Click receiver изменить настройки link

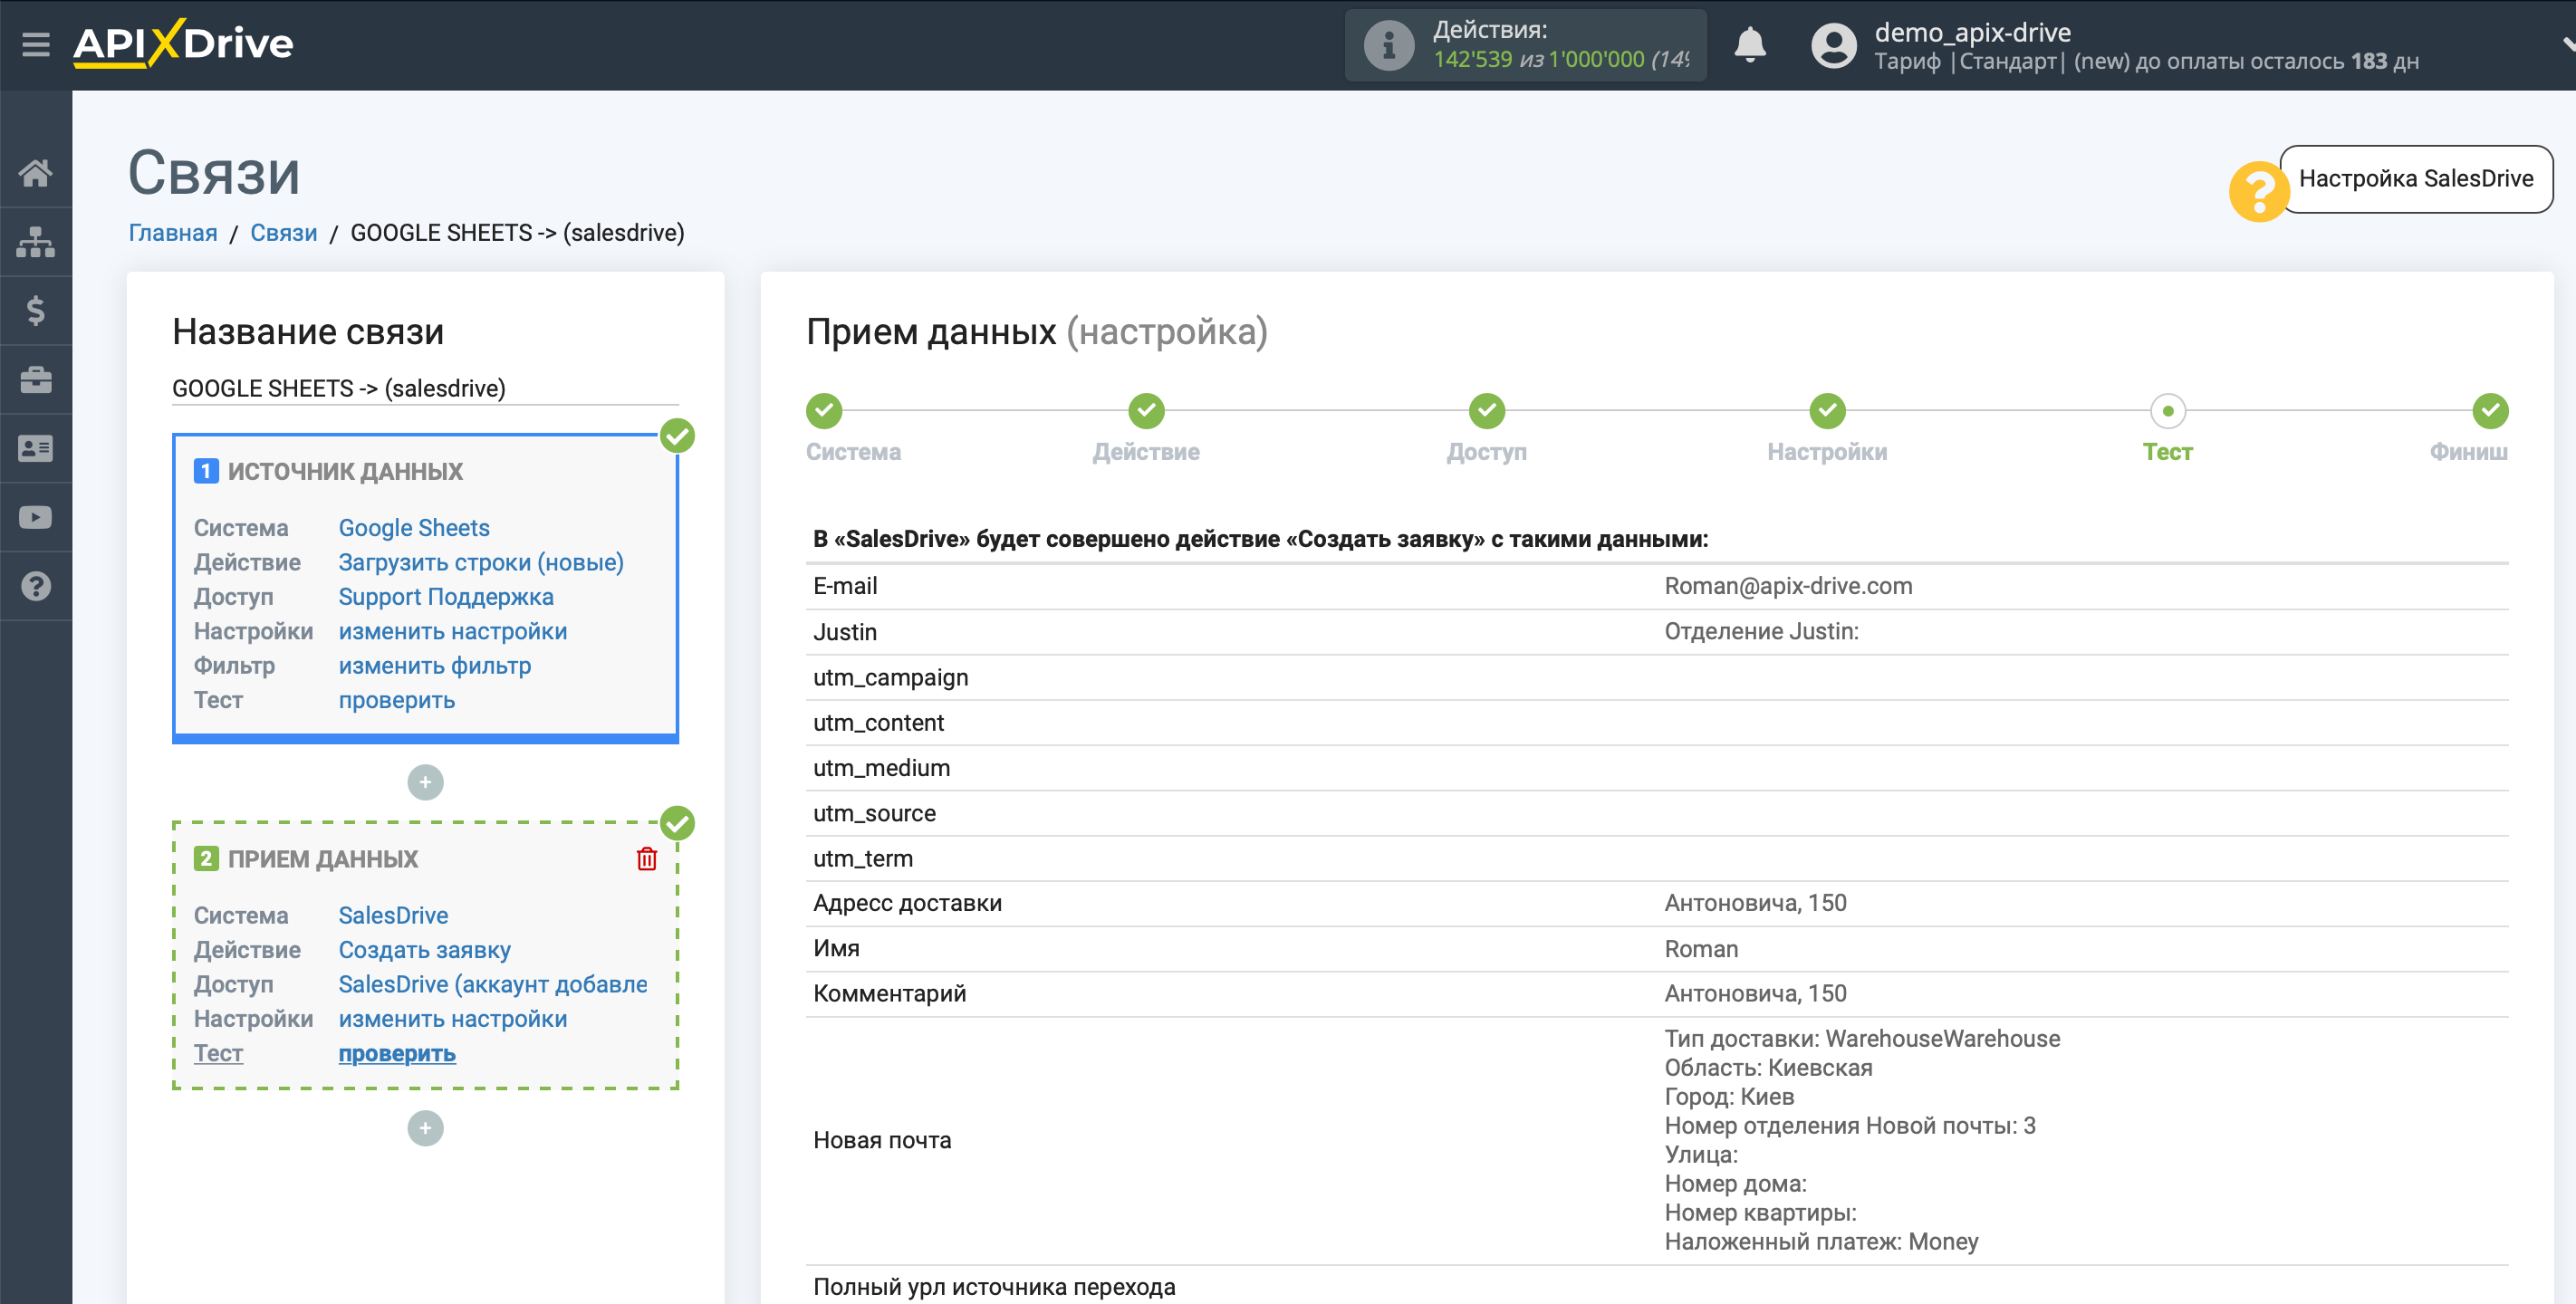[x=453, y=1019]
